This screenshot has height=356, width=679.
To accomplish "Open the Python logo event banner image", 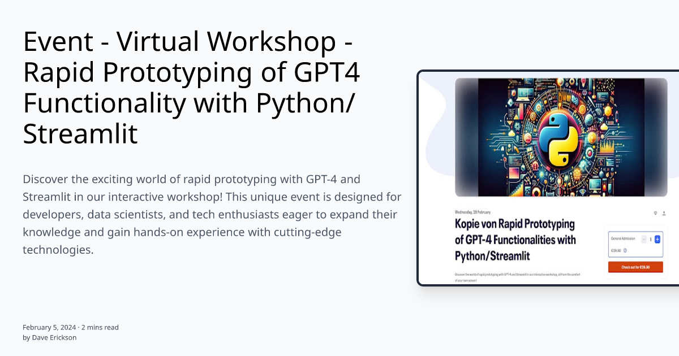I will coord(561,137).
